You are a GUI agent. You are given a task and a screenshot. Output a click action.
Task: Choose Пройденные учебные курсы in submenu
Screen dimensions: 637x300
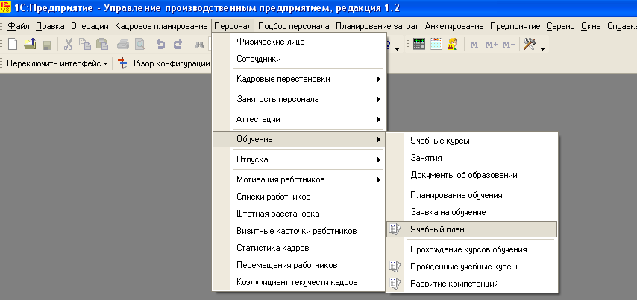pos(471,267)
